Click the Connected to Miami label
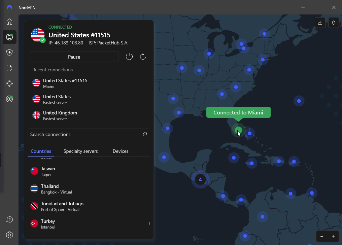Image resolution: width=342 pixels, height=245 pixels. point(238,112)
